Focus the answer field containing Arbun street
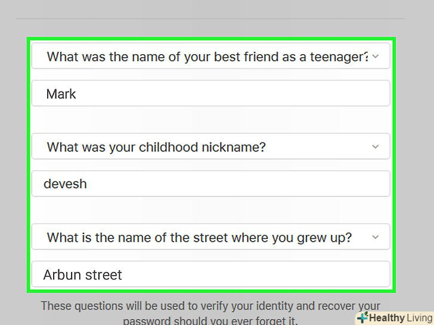 click(x=211, y=274)
